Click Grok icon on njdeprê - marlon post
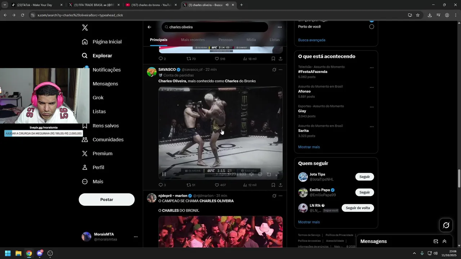This screenshot has height=259, width=461. tap(274, 196)
